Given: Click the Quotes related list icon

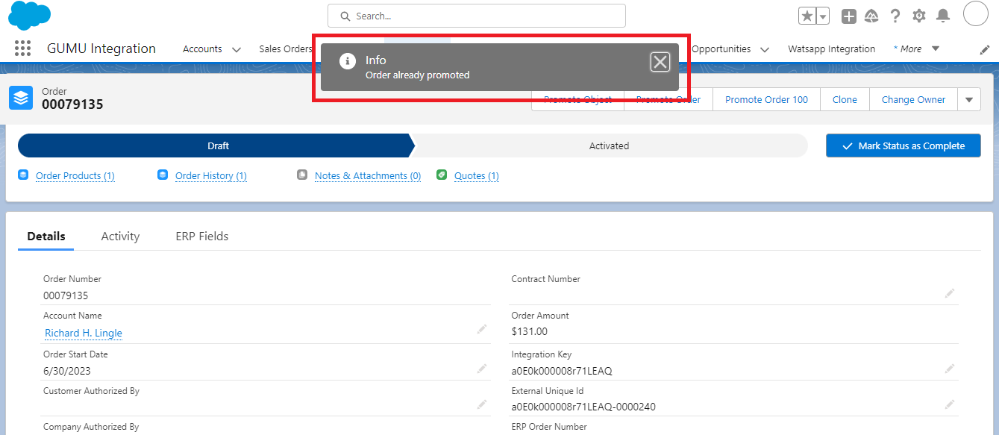Looking at the screenshot, I should [x=442, y=175].
